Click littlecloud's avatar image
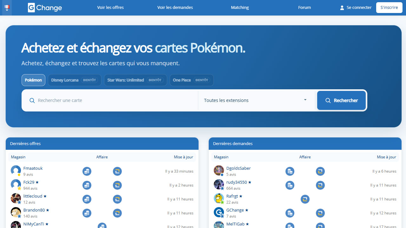The image size is (406, 228). 16,198
